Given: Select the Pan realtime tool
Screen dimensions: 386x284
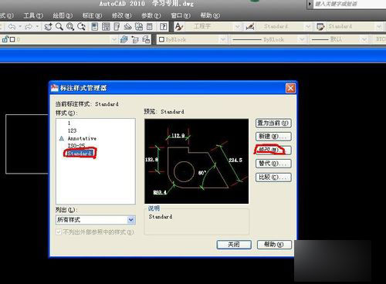Looking at the screenshot, I should click(x=48, y=26).
